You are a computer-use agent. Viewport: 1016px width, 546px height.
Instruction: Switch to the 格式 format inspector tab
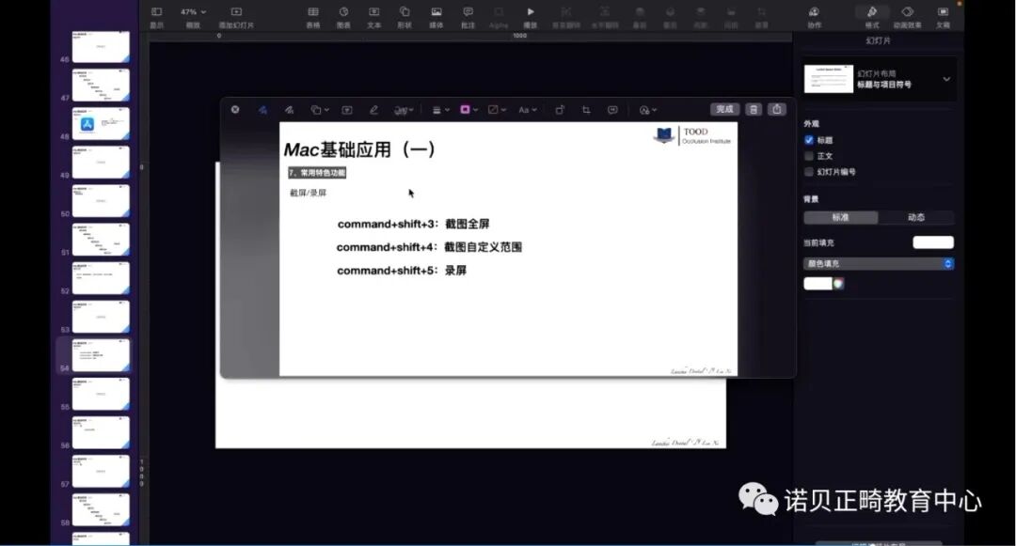pyautogui.click(x=872, y=11)
